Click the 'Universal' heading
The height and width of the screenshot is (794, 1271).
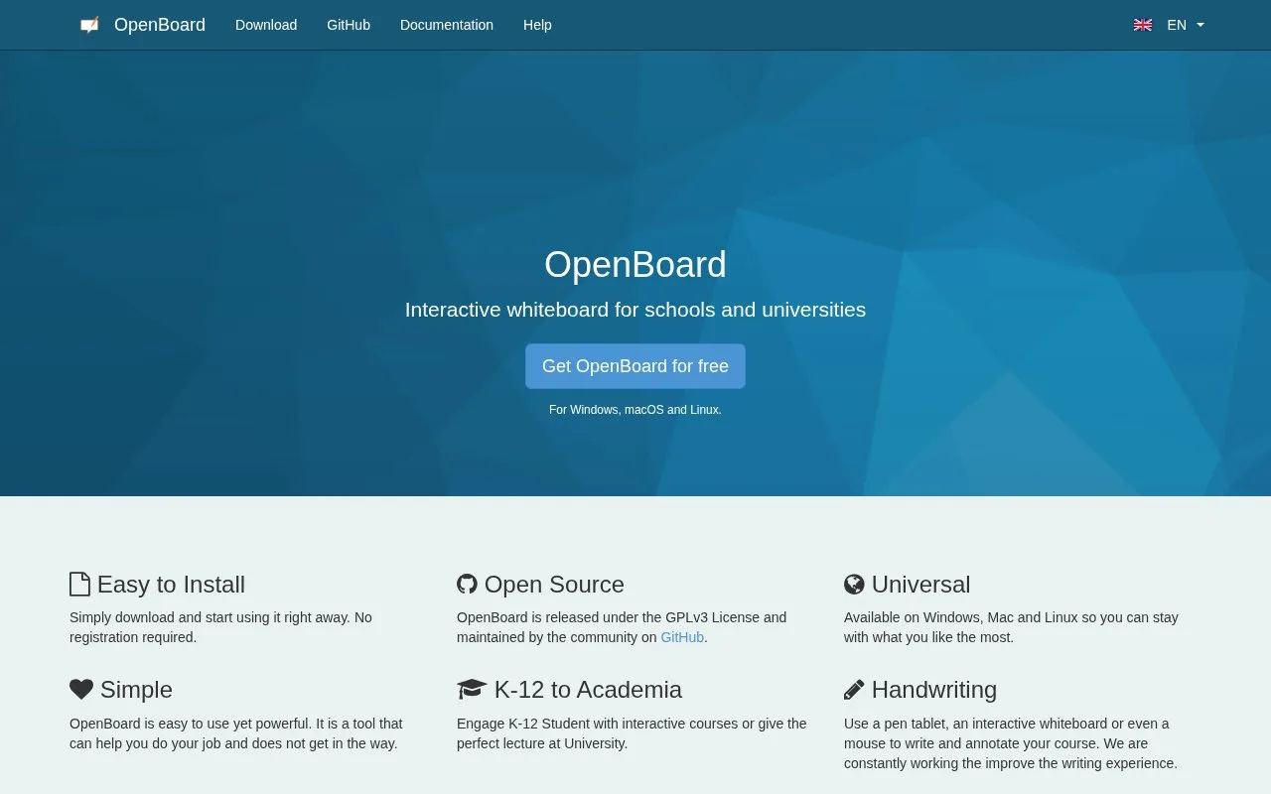920,585
